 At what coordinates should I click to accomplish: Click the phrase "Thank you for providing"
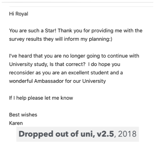click(79, 31)
